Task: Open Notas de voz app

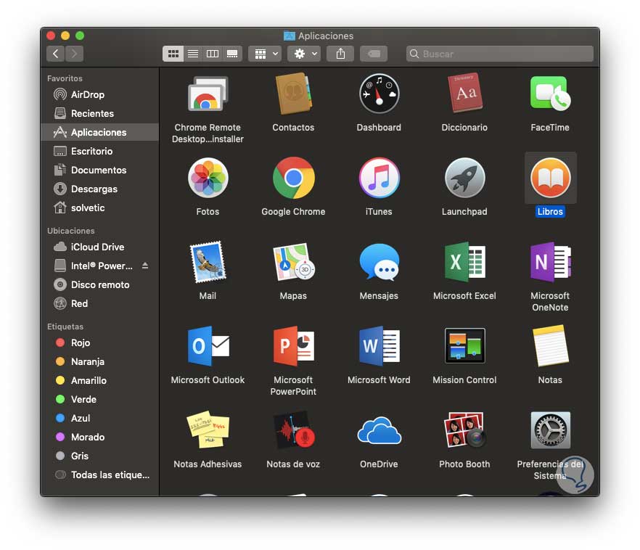Action: 293,430
